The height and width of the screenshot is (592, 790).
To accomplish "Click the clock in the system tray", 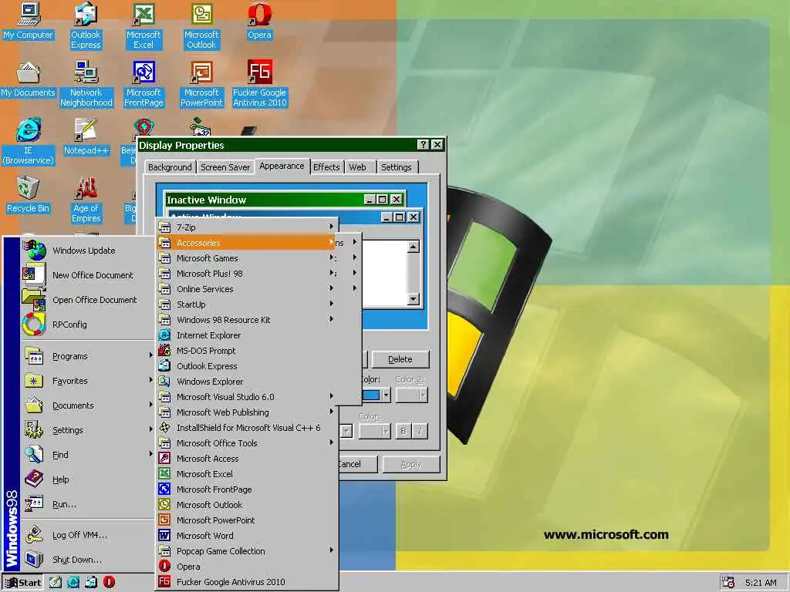I will [761, 583].
